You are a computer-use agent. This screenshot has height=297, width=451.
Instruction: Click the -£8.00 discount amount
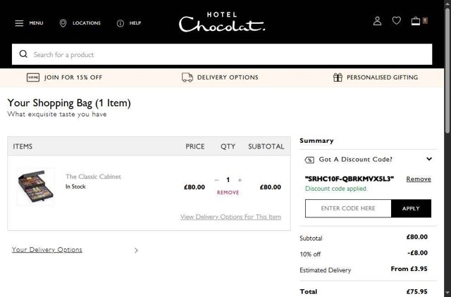(x=417, y=253)
